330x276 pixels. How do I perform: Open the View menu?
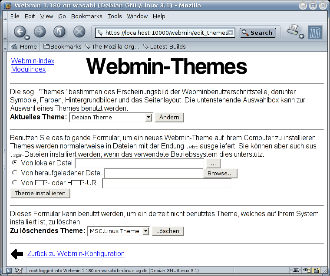(x=46, y=16)
